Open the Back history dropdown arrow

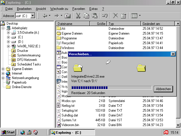click(50, 15)
